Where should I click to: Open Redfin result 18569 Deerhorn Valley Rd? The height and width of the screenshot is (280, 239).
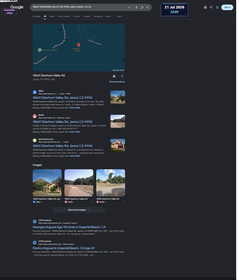point(63,122)
